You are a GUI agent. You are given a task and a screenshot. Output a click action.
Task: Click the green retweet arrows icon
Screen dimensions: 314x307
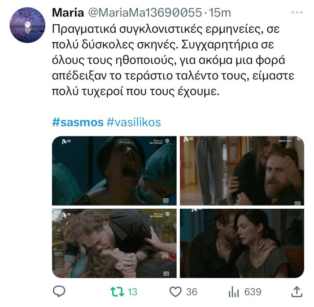coord(117,292)
